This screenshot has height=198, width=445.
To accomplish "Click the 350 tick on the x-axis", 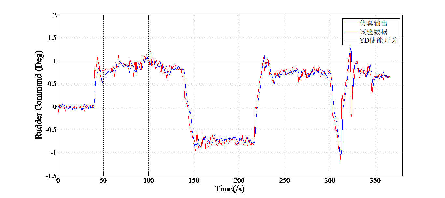I will tap(375, 180).
